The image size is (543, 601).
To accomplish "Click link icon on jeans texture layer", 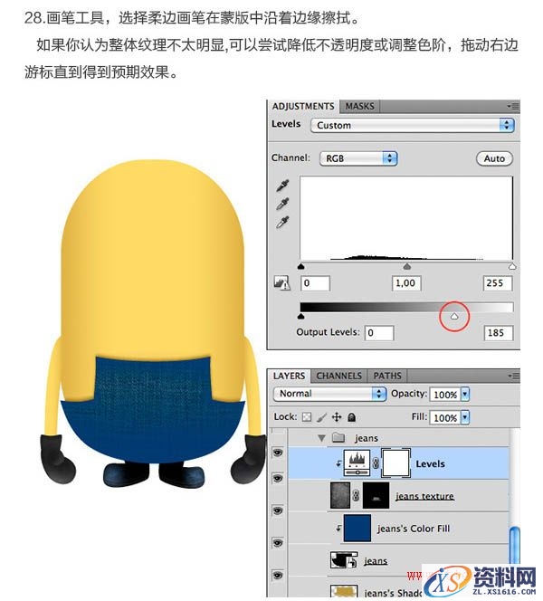I will (x=356, y=496).
